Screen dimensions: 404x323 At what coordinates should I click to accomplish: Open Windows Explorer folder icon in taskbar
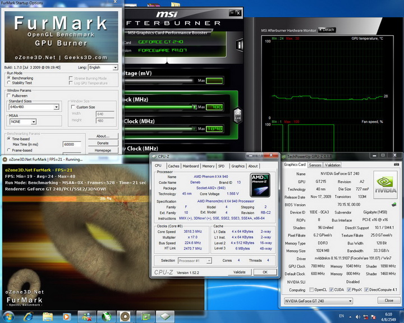[48, 317]
